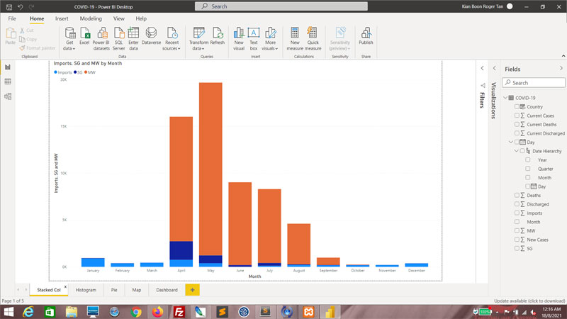Open the View ribbon tab
Screen dimensions: 567x319
[x=118, y=18]
